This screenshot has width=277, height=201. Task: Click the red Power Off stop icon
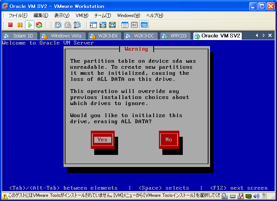click(11, 25)
